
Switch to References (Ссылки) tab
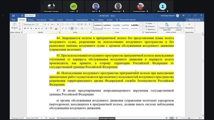click(x=60, y=20)
